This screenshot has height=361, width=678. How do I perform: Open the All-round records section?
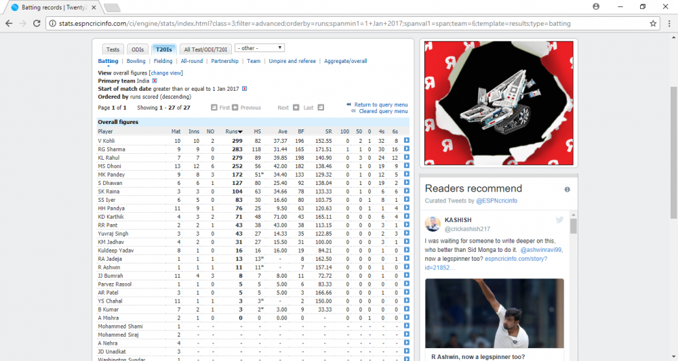pyautogui.click(x=192, y=62)
